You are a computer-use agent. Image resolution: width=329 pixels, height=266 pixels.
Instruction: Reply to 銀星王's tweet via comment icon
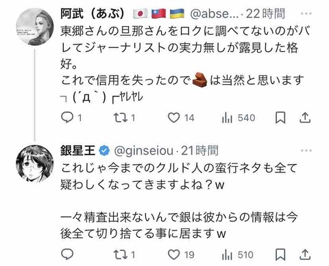tap(67, 254)
